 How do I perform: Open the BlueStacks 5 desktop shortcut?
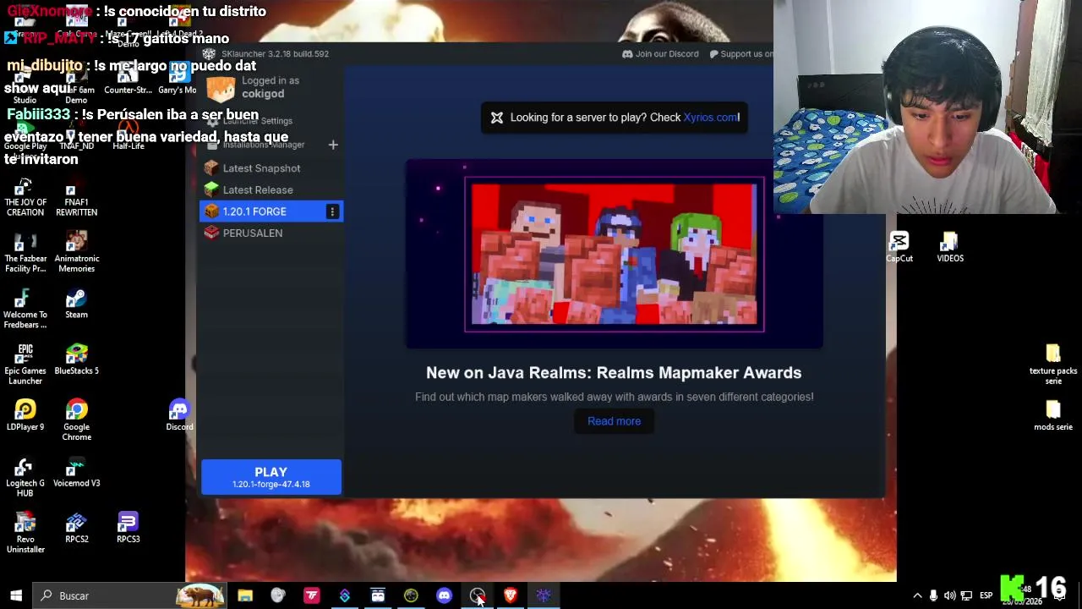[76, 359]
